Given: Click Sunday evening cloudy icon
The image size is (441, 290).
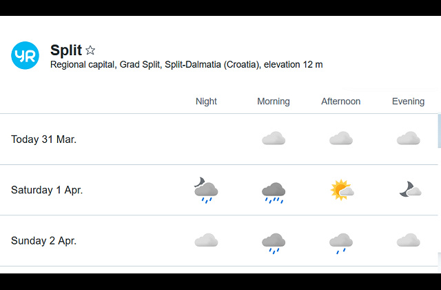Looking at the screenshot, I should point(408,240).
